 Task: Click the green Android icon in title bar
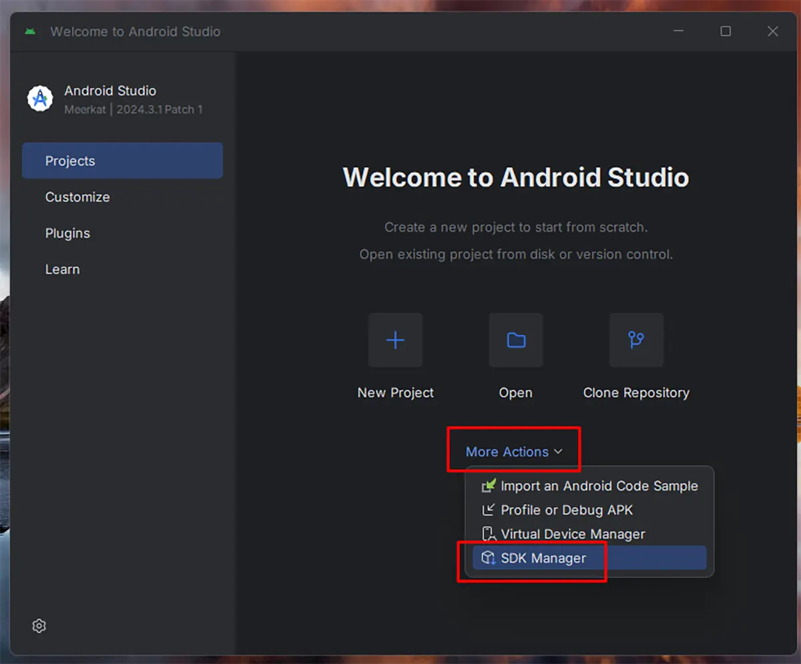pyautogui.click(x=29, y=31)
